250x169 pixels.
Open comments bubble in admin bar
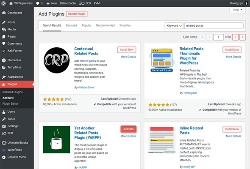(38, 3)
